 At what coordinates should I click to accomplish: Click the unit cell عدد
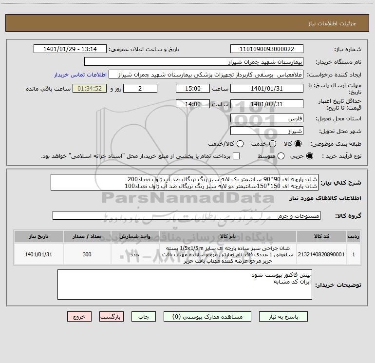tap(135, 254)
